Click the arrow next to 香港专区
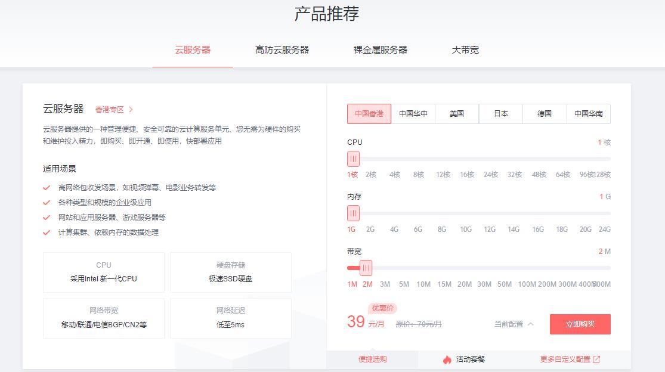The width and height of the screenshot is (665, 372). click(x=131, y=109)
